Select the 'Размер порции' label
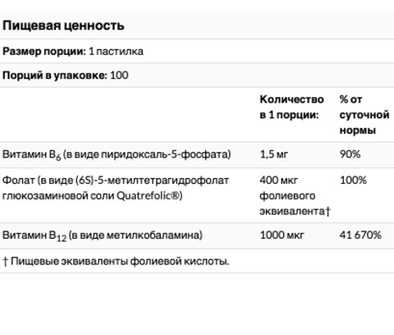394x335 pixels. click(x=44, y=51)
